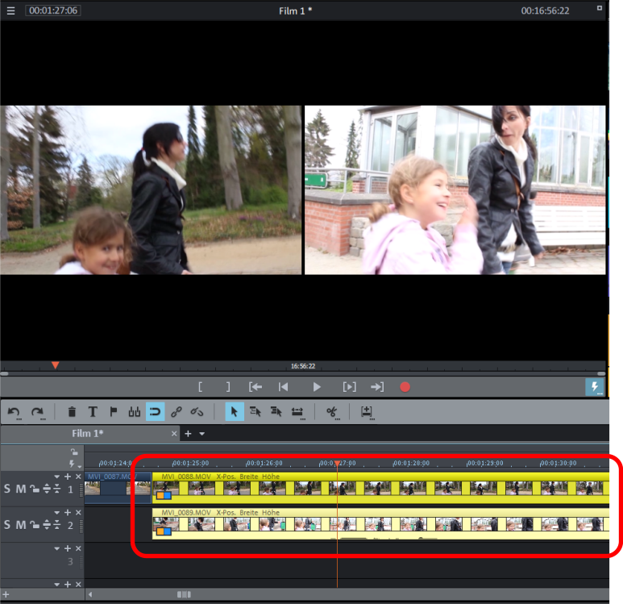Viewport: 623px width, 604px height.
Task: Select the stretch mouse mode
Action: [297, 412]
